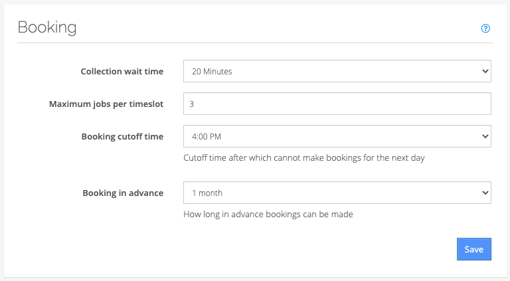Click the word 'Minutes' in wait time box
Screen dimensions: 510x281
pyautogui.click(x=217, y=72)
